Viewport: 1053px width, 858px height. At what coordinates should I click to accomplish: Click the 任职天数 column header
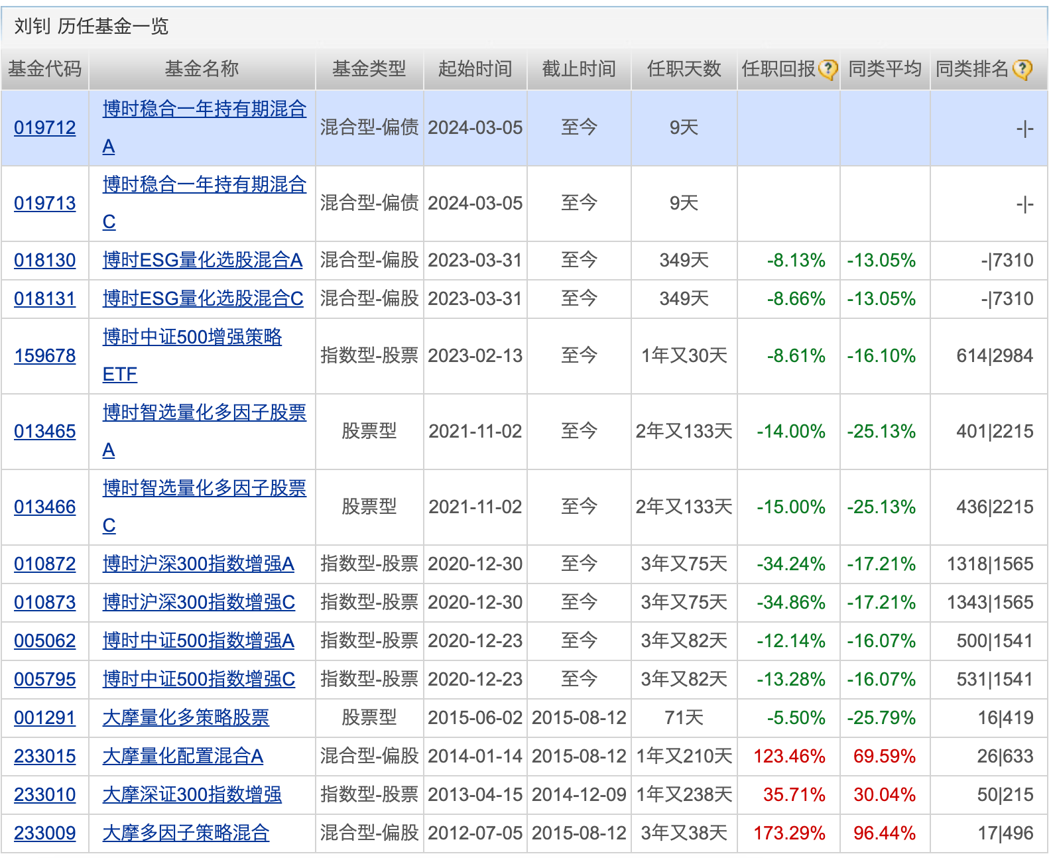(x=684, y=69)
